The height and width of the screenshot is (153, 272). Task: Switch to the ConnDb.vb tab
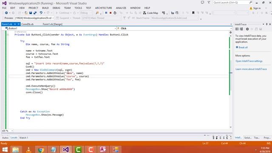click(27, 24)
